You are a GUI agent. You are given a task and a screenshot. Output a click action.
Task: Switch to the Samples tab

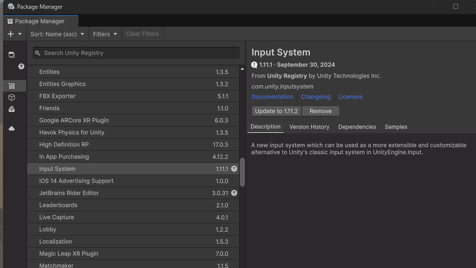click(396, 127)
